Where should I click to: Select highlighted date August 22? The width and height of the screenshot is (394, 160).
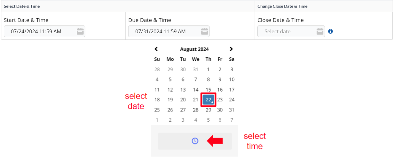(208, 99)
